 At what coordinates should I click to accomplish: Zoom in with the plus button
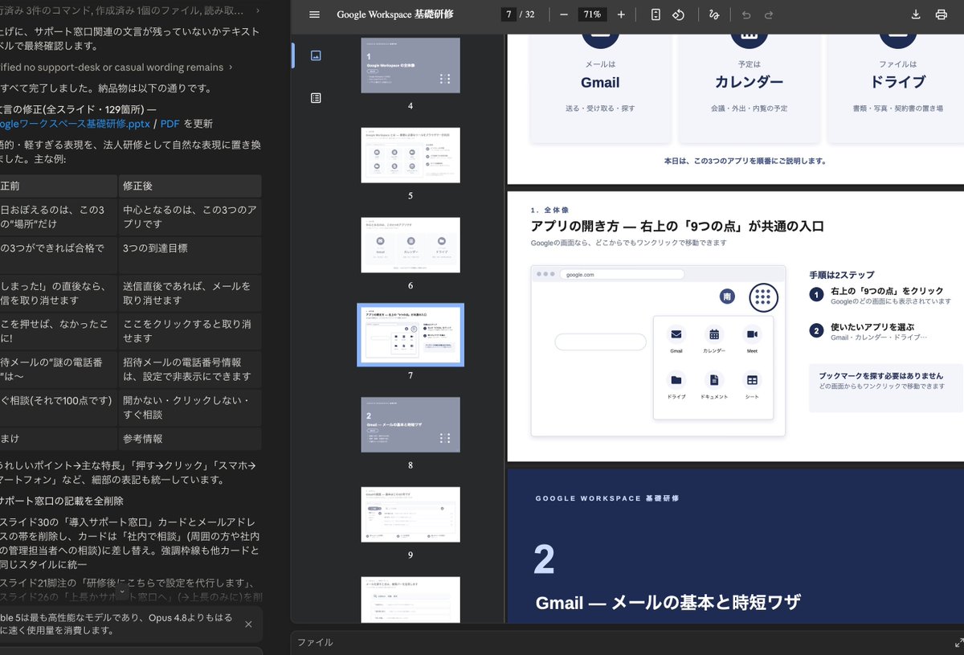621,14
